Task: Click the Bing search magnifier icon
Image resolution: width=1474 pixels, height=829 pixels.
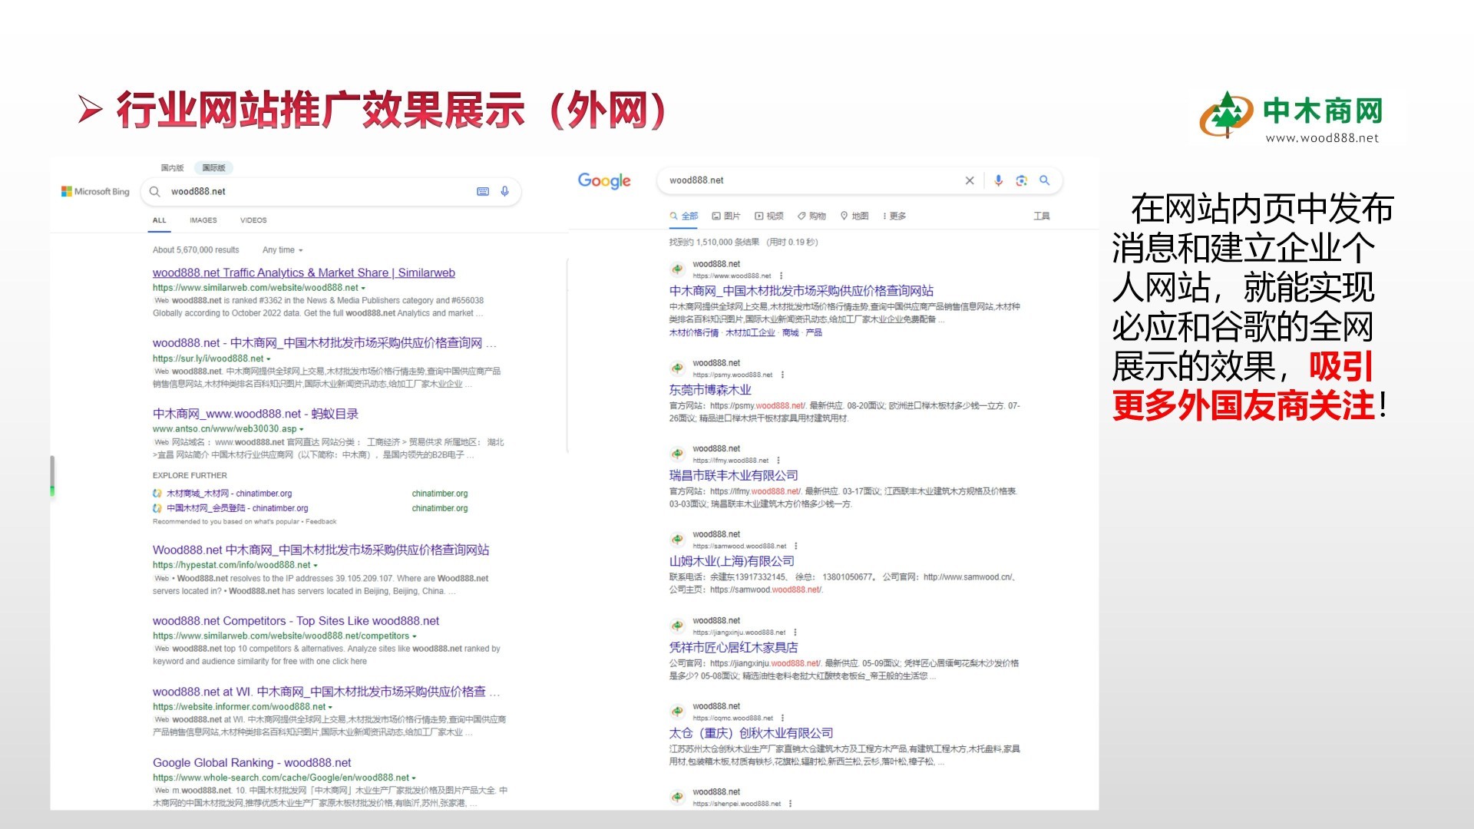Action: pyautogui.click(x=154, y=192)
